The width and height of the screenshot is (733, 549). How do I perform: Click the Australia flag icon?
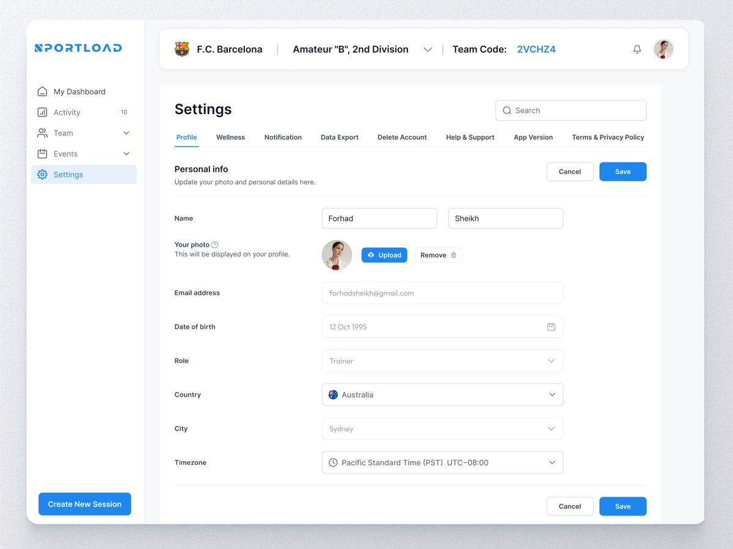333,395
